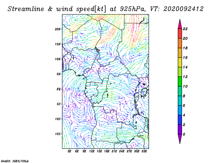Click the colorbar label 22
The height and width of the screenshot is (163, 211).
click(x=185, y=29)
